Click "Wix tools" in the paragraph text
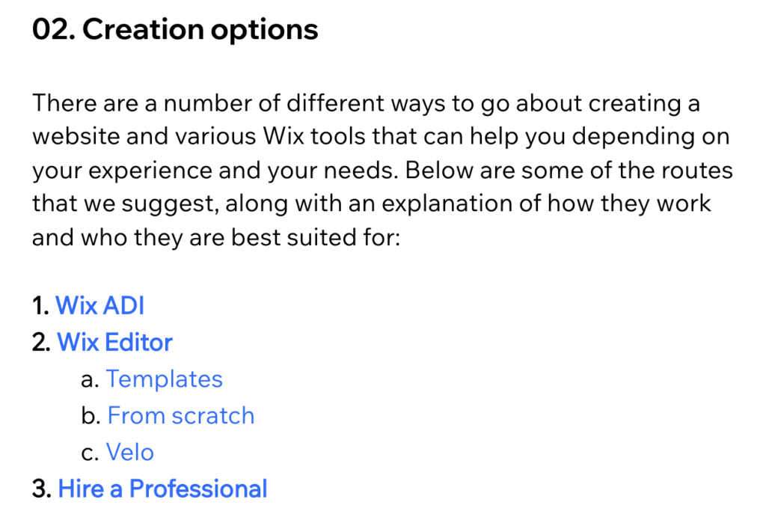 tap(311, 138)
